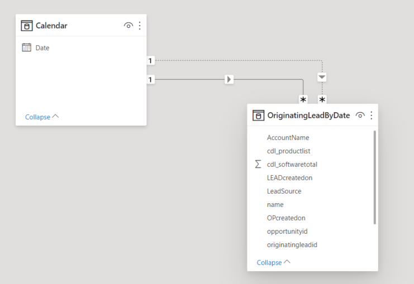The width and height of the screenshot is (414, 284).
Task: Click the OriginatingLeadByDate table header icon
Action: tap(258, 115)
